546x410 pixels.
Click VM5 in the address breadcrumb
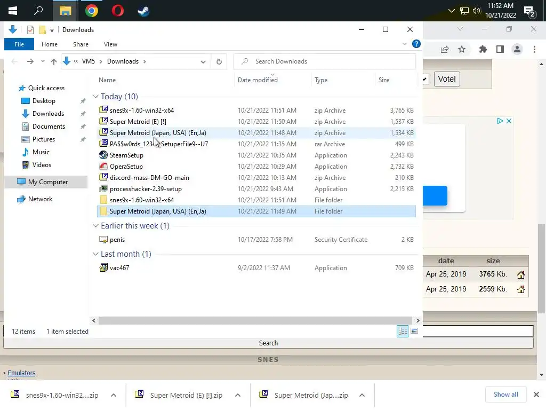click(89, 61)
